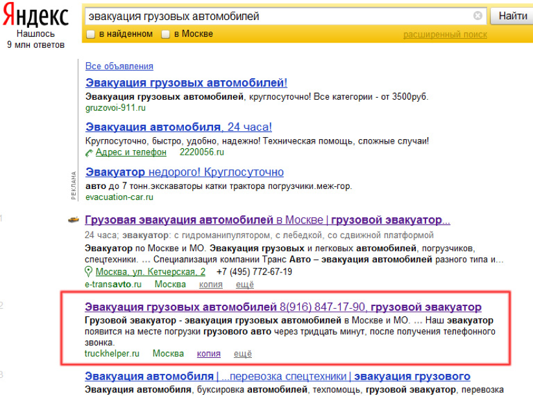The image size is (533, 396).
Task: Toggle the "в Москве" checkbox
Action: pyautogui.click(x=166, y=34)
